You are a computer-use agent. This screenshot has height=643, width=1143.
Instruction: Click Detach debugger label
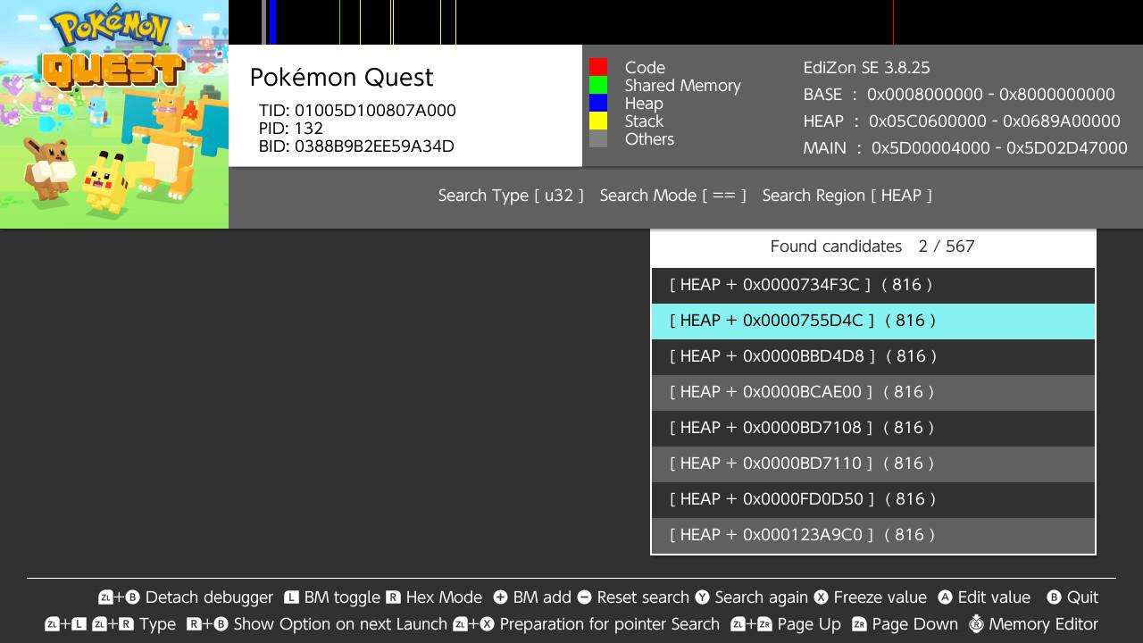209,597
